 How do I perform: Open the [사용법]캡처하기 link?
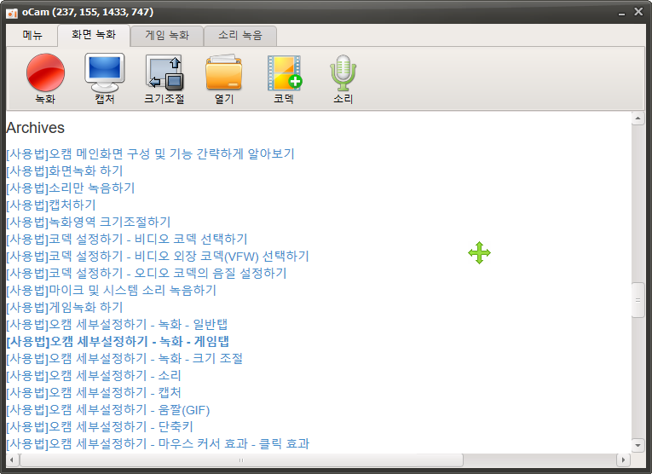pyautogui.click(x=51, y=205)
